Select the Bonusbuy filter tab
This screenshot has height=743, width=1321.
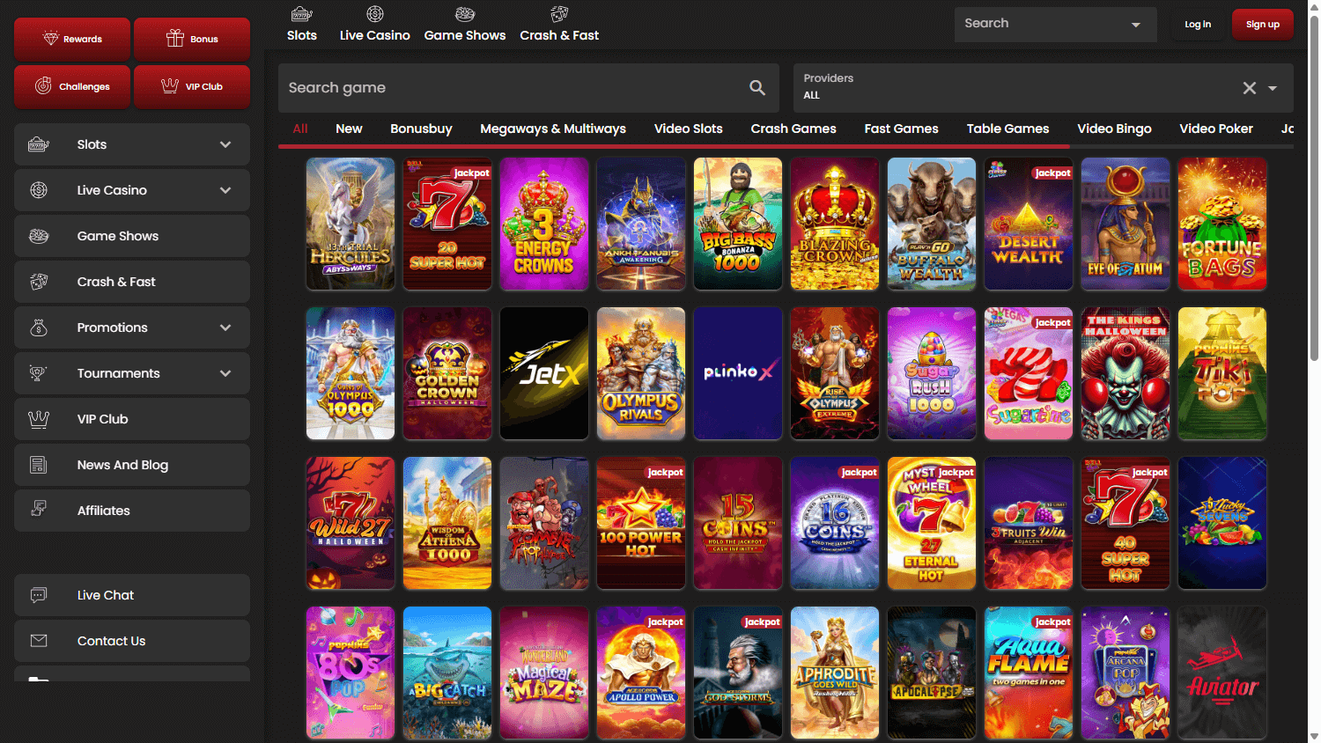point(421,129)
